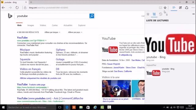Launch Internet Explorer from taskbar
Viewport: 196px width, 110px height.
(95, 107)
